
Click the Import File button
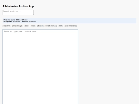[x=7, y=26]
